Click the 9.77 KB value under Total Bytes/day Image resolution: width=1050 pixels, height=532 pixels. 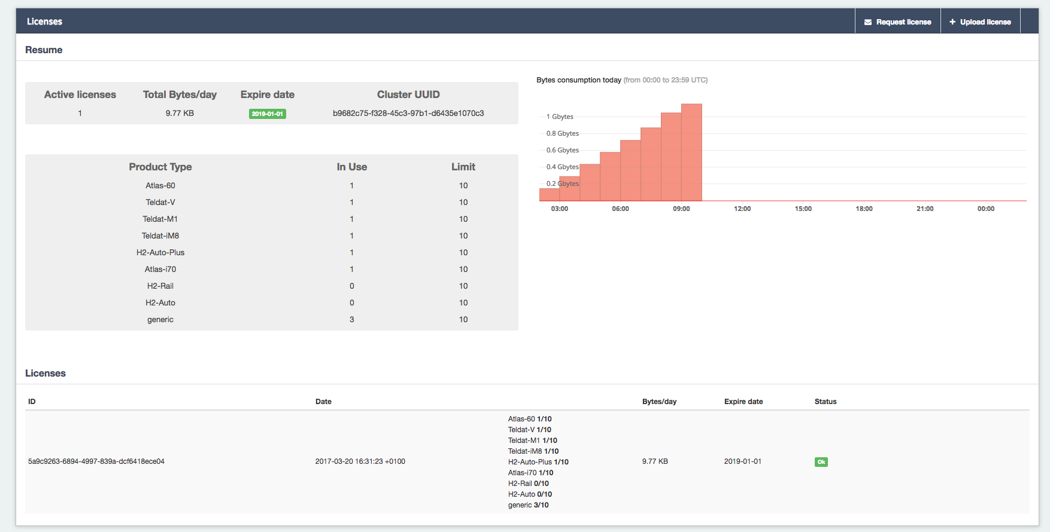[x=180, y=113]
